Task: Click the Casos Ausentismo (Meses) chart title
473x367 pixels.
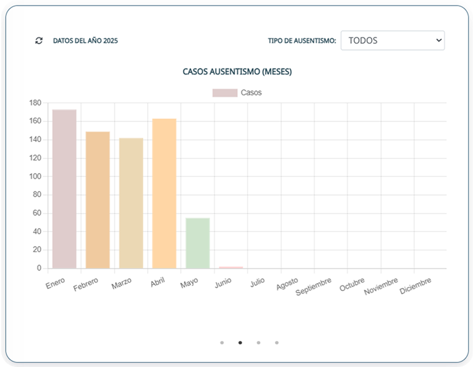Action: [237, 72]
